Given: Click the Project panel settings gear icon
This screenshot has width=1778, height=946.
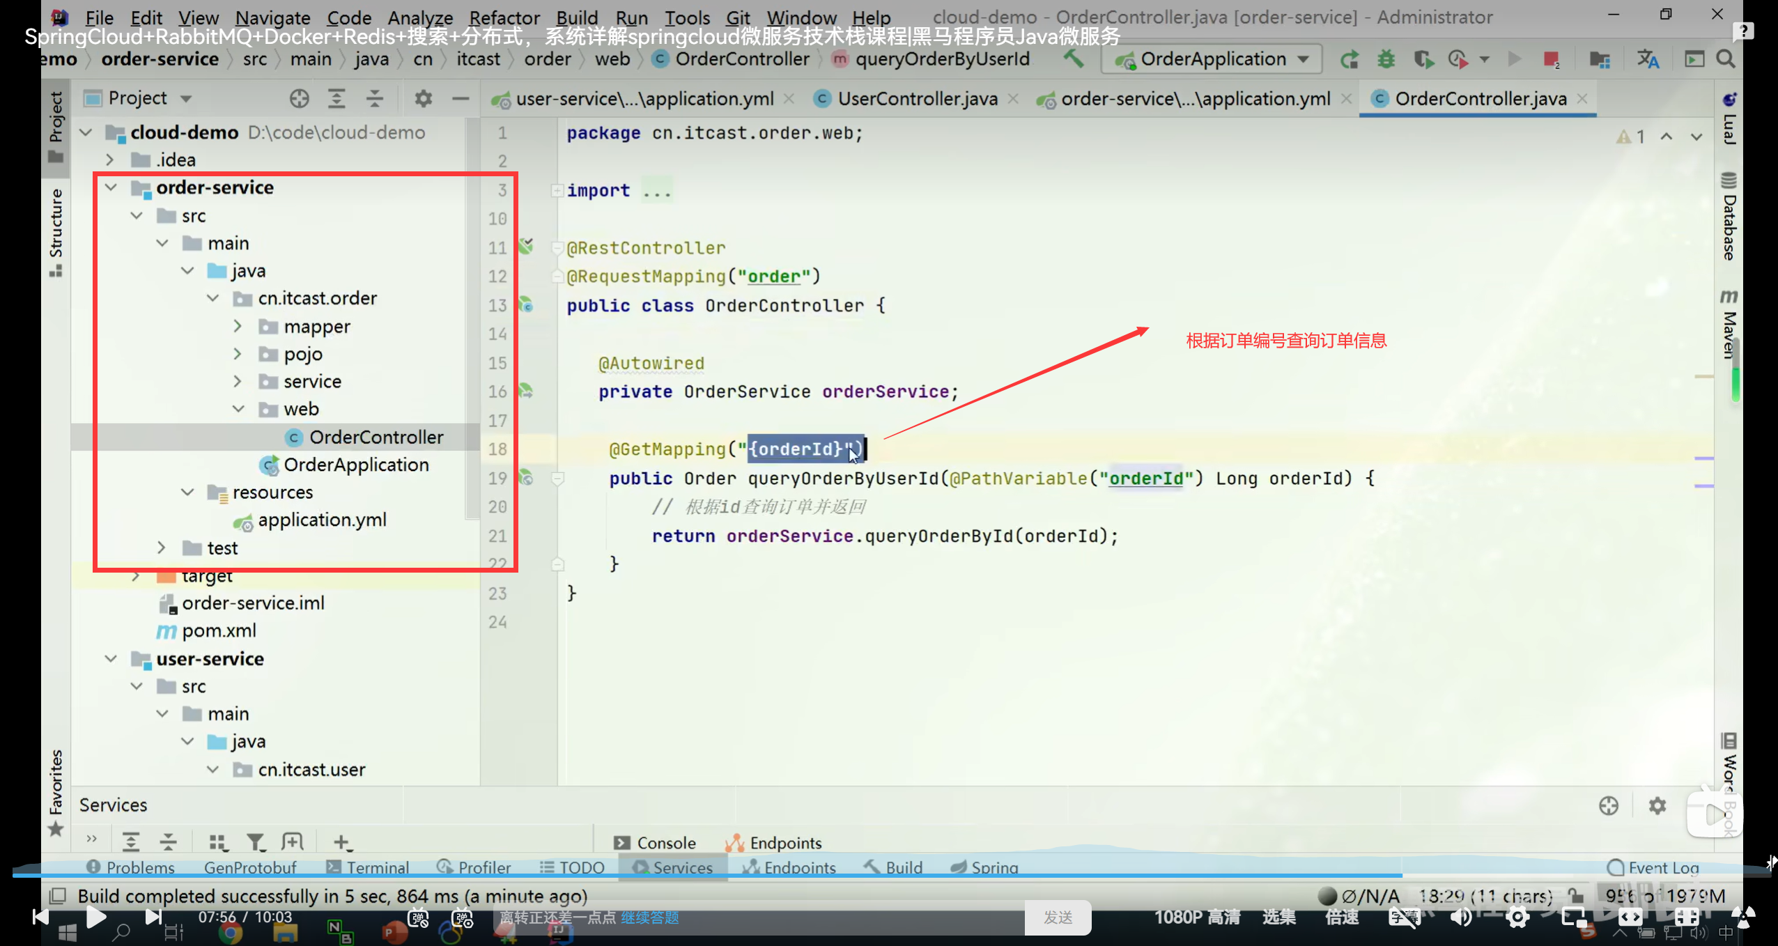Looking at the screenshot, I should click(423, 99).
